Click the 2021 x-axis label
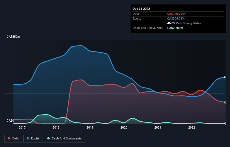230x147 pixels. click(x=158, y=127)
